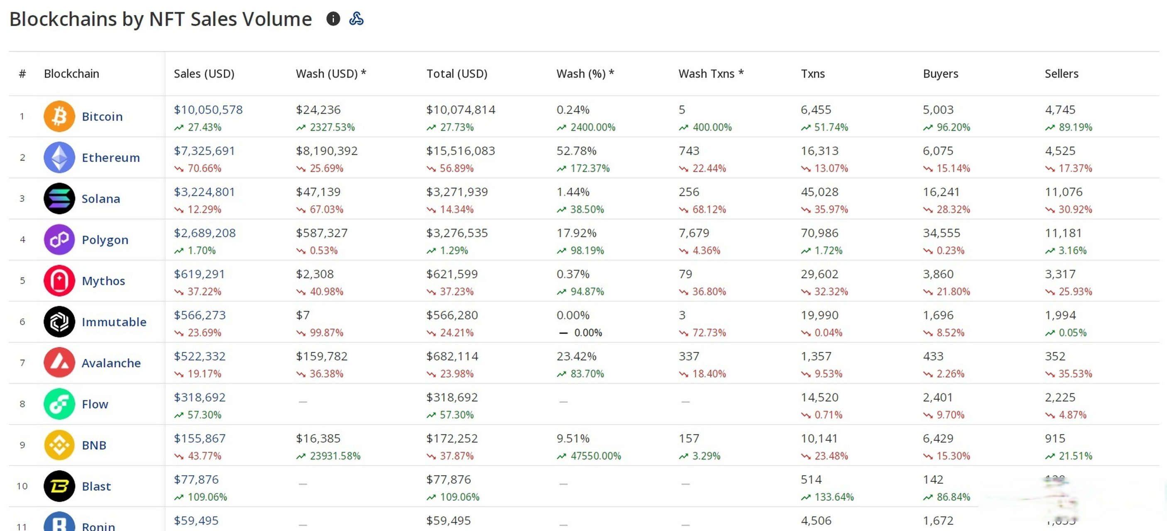Sort by the Wash (USD) column header
The width and height of the screenshot is (1167, 531).
[x=331, y=74]
